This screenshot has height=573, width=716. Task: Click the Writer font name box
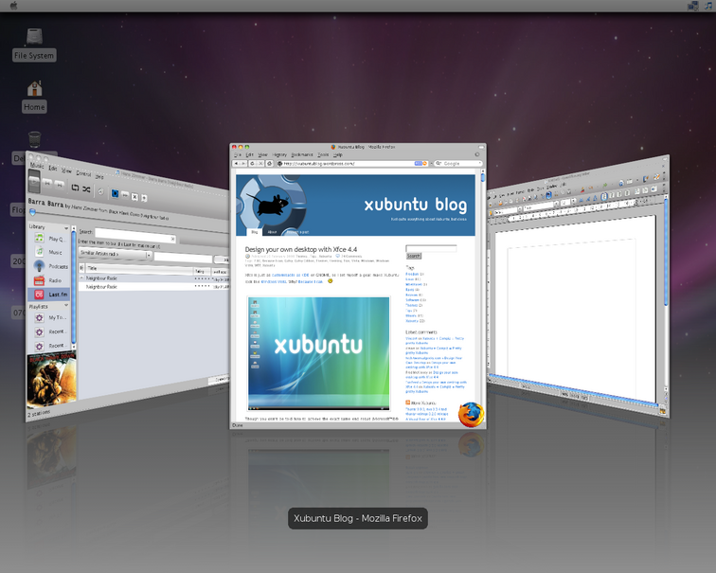[540, 206]
